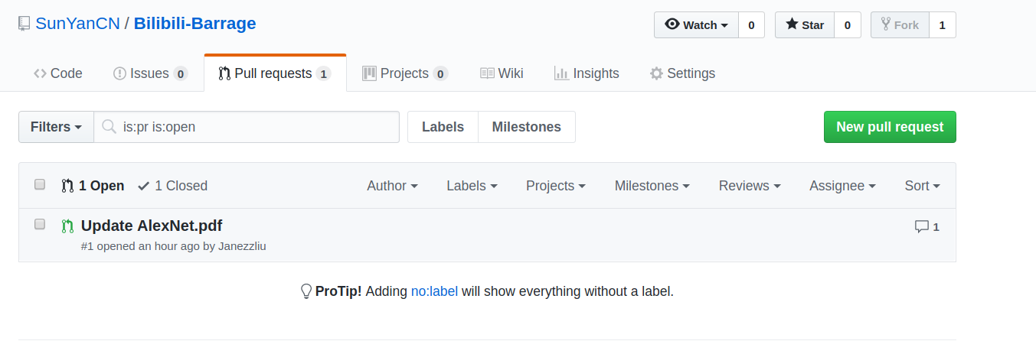Expand the Projects filter dropdown in list header

(x=555, y=185)
